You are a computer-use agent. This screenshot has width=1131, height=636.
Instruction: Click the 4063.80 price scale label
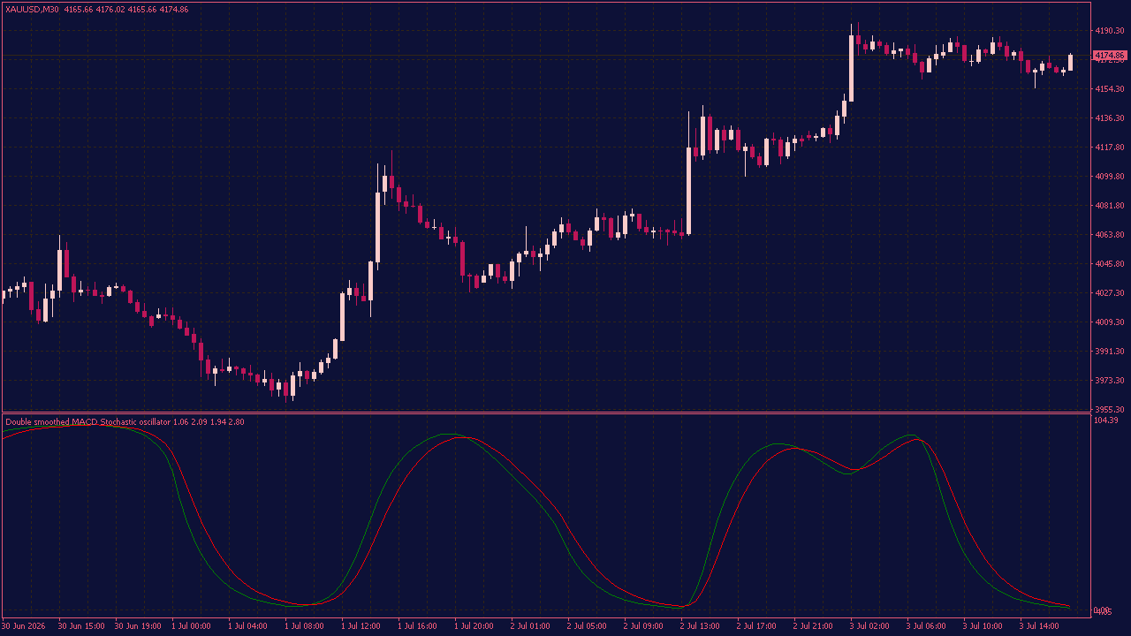(1110, 235)
